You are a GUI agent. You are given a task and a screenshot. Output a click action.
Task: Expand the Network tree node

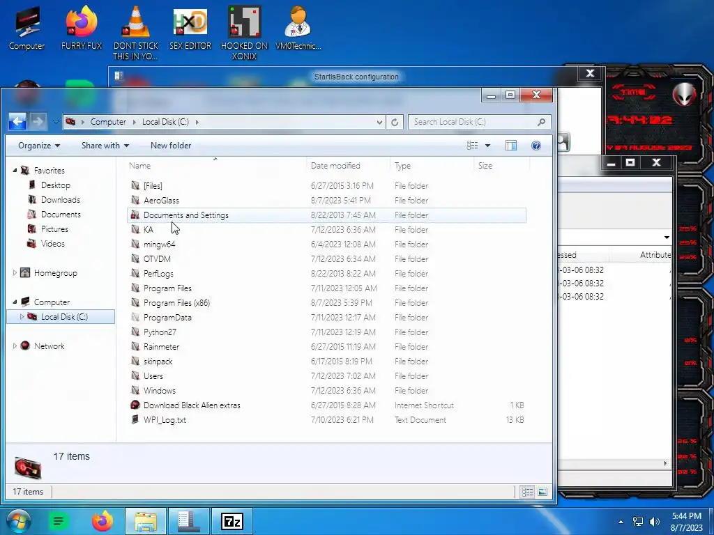coord(15,346)
